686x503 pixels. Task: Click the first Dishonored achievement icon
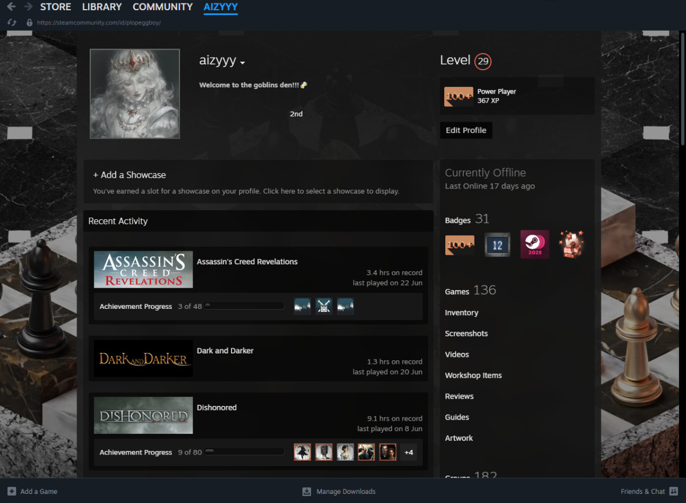[302, 452]
